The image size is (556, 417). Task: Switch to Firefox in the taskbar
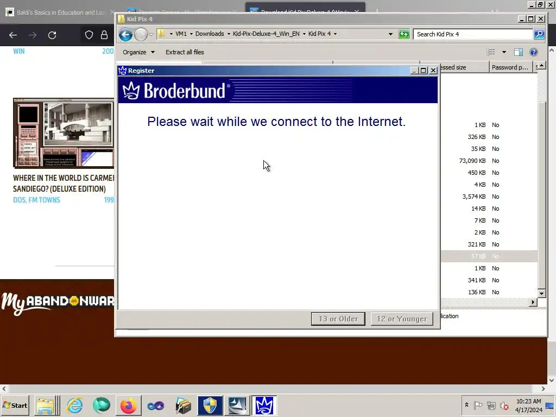coord(128,405)
